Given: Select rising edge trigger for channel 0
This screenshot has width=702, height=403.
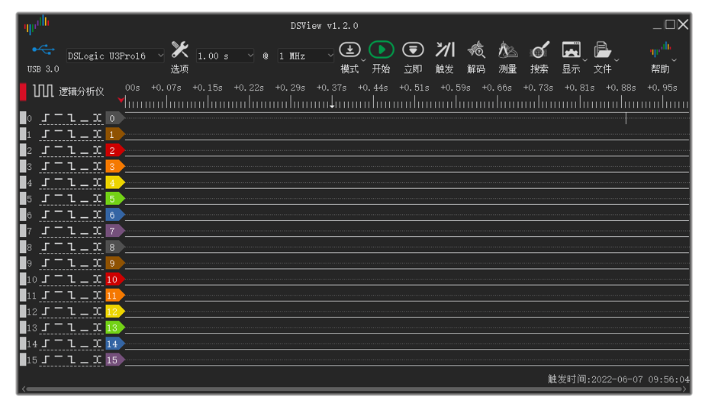Looking at the screenshot, I should pyautogui.click(x=45, y=118).
